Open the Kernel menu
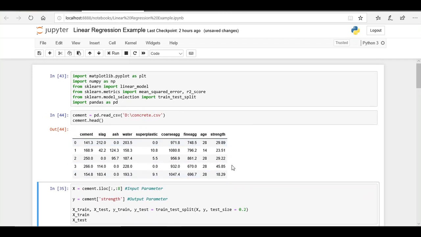The image size is (421, 237). (x=131, y=43)
